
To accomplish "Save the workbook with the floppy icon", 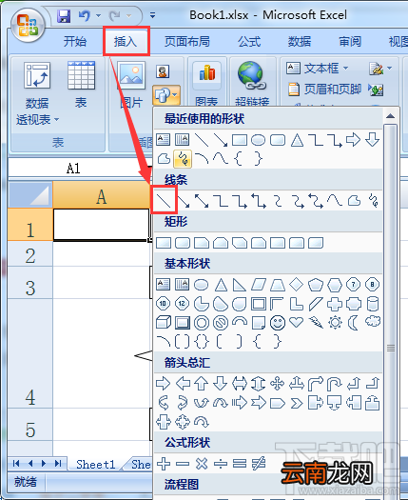I will point(64,16).
